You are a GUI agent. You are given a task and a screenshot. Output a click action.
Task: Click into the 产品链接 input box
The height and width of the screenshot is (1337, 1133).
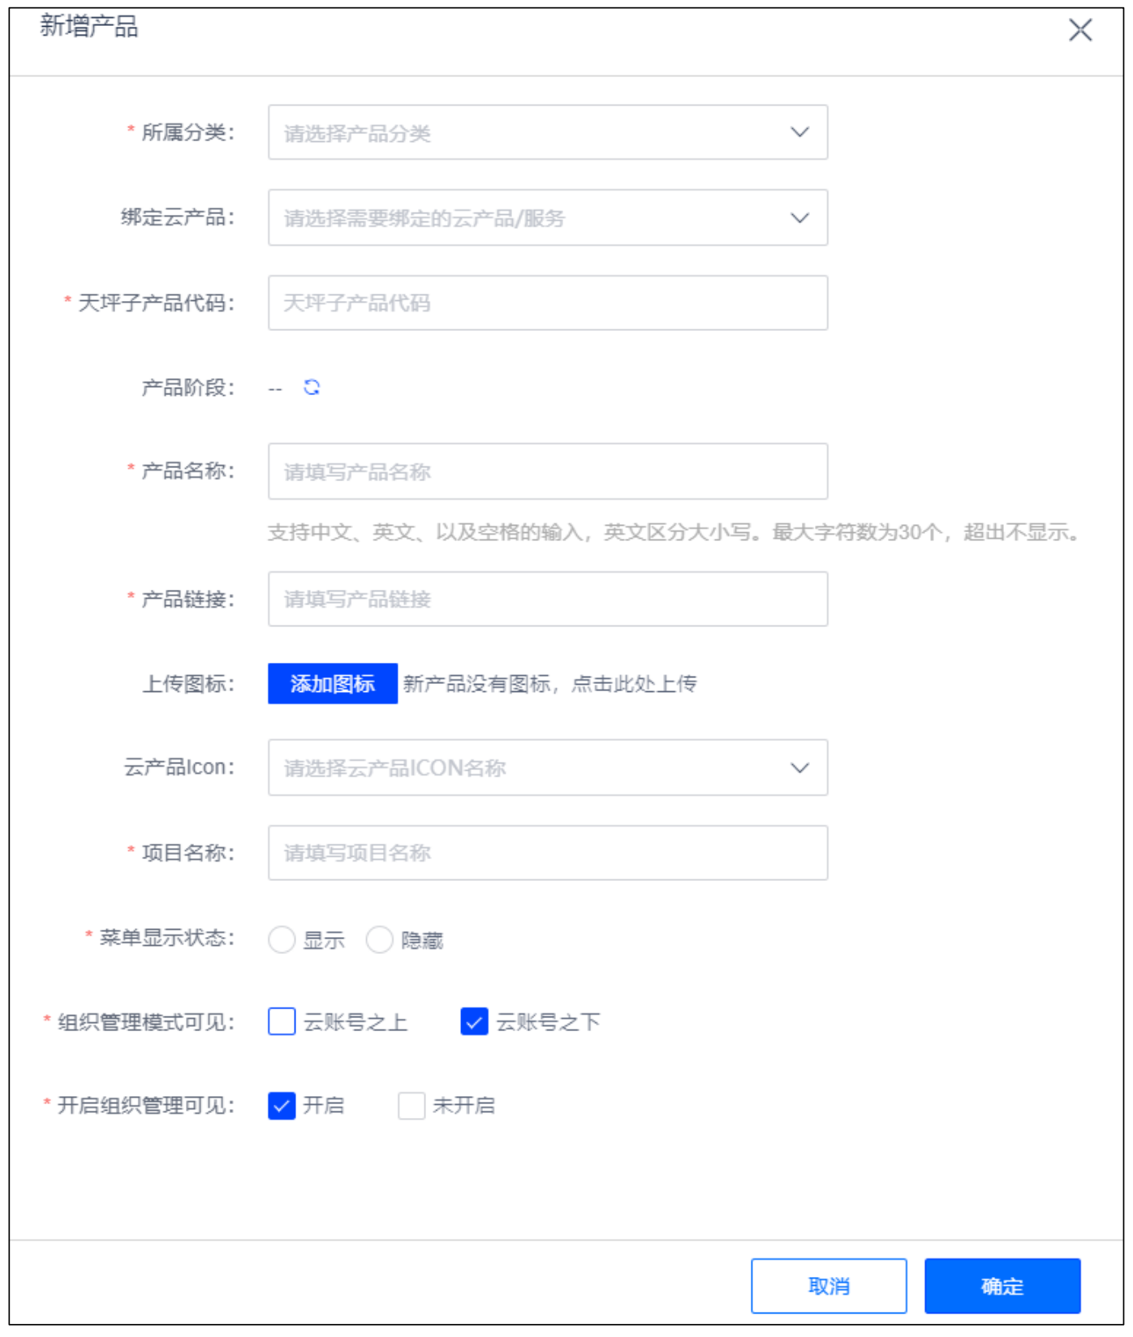coord(548,599)
